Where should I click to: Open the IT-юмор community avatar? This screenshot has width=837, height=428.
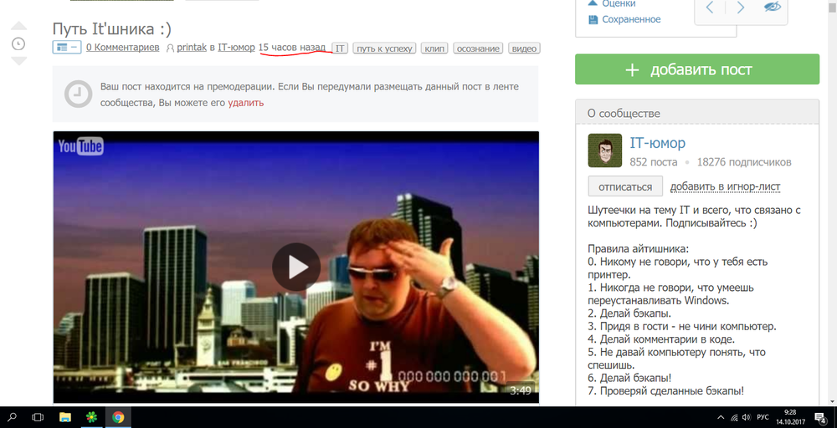pyautogui.click(x=605, y=150)
